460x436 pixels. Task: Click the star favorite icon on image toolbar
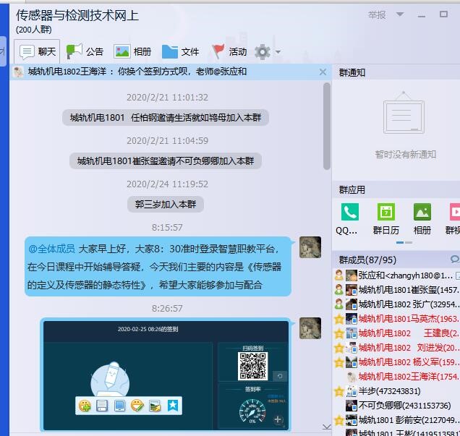(172, 406)
